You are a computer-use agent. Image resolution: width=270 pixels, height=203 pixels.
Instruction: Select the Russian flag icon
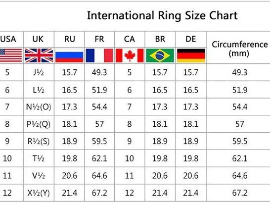pos(69,55)
